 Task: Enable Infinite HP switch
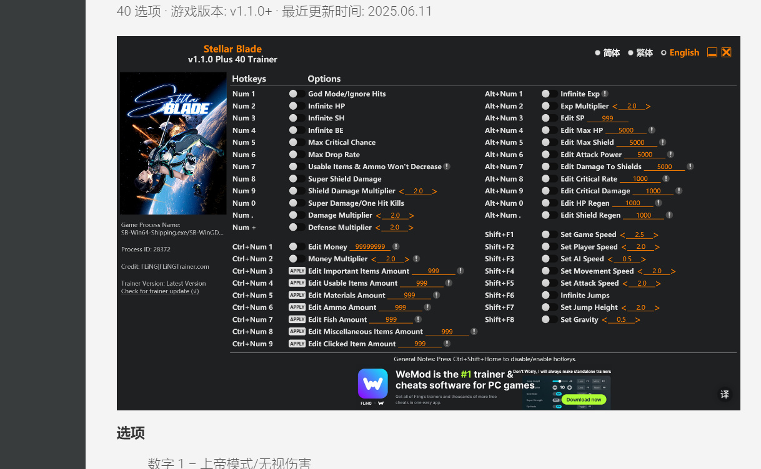tap(297, 106)
